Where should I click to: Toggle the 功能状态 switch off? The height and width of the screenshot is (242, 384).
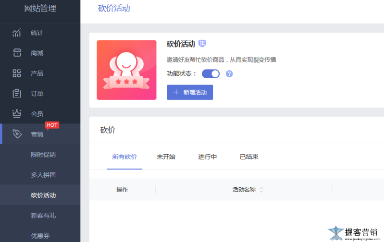[x=211, y=73]
